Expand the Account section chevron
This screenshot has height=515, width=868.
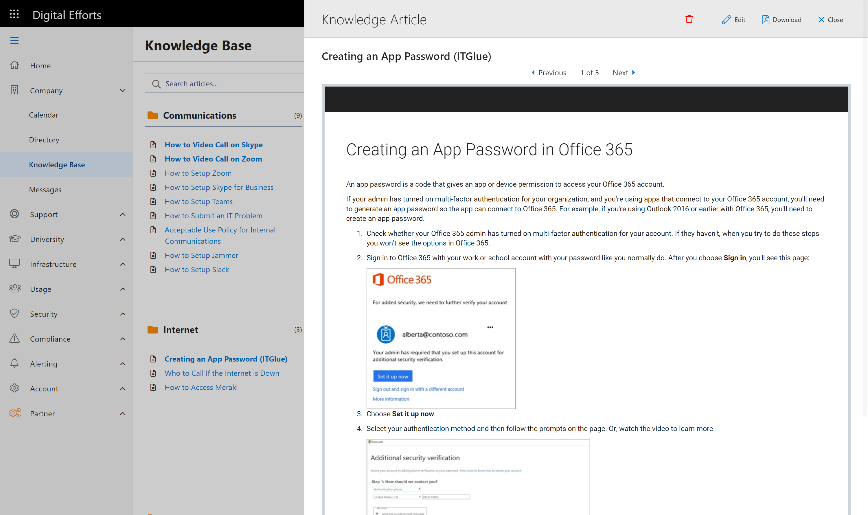click(123, 388)
